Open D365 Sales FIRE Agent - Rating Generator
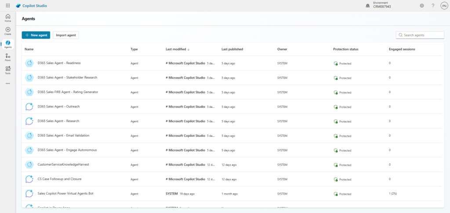Screen dimensions: 450x213 pos(68,92)
